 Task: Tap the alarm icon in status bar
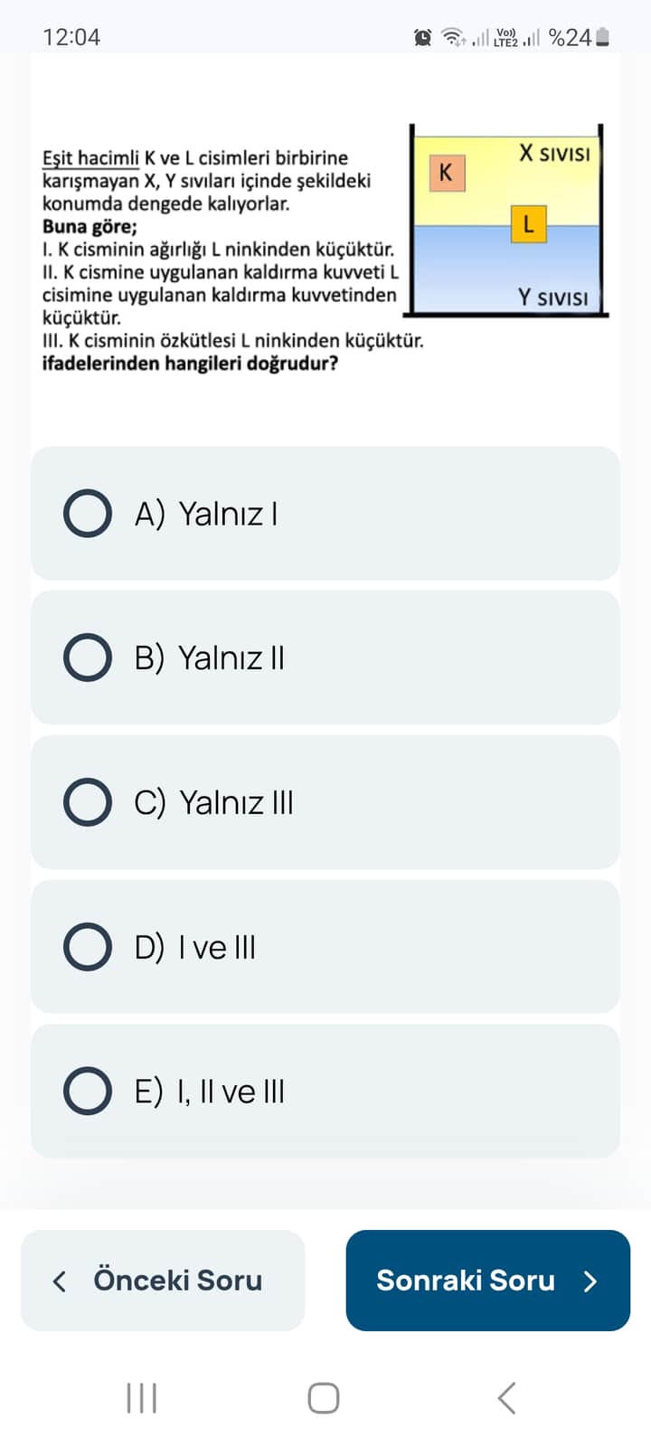point(422,37)
